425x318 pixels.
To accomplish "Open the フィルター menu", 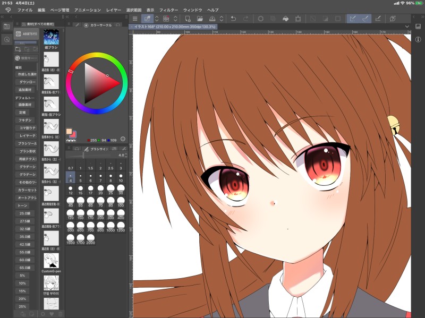I will coord(168,10).
